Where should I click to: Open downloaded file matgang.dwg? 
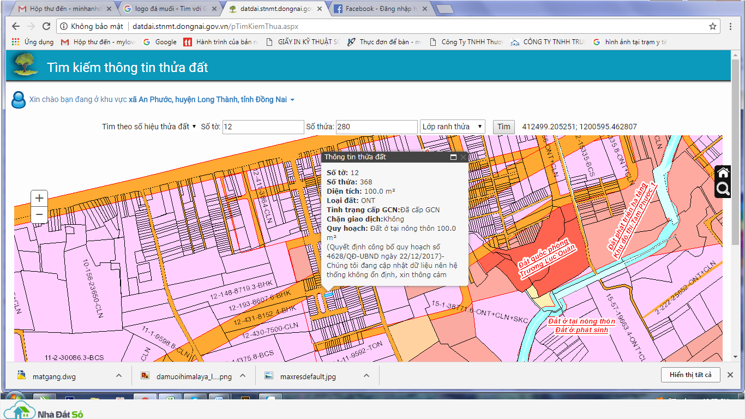[55, 376]
